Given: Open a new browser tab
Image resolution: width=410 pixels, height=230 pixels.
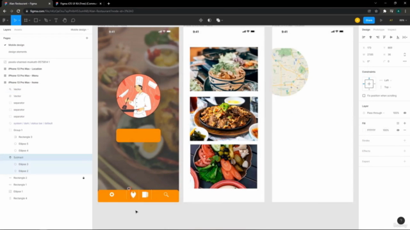Looking at the screenshot, I should coord(108,4).
